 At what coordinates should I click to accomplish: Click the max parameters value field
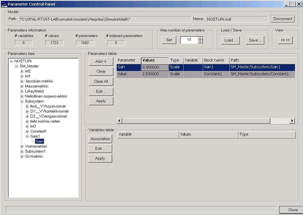pyautogui.click(x=189, y=40)
